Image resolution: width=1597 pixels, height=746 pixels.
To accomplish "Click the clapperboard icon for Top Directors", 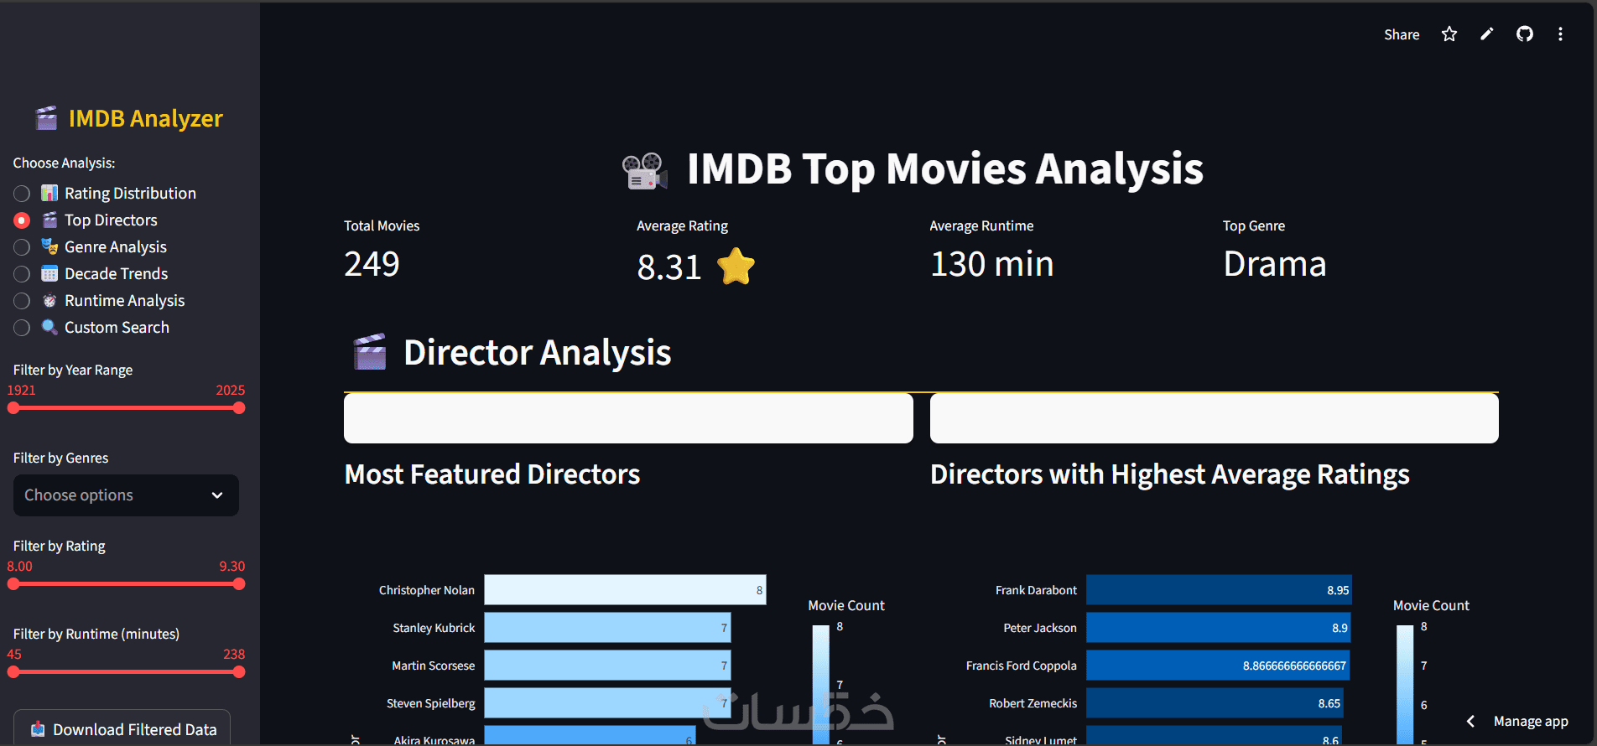I will point(49,220).
